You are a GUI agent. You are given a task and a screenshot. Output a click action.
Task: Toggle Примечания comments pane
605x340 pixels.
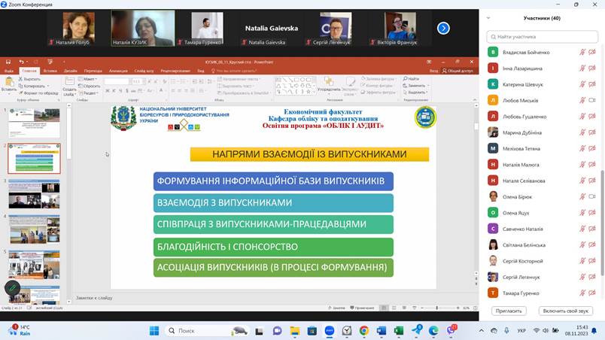click(362, 308)
